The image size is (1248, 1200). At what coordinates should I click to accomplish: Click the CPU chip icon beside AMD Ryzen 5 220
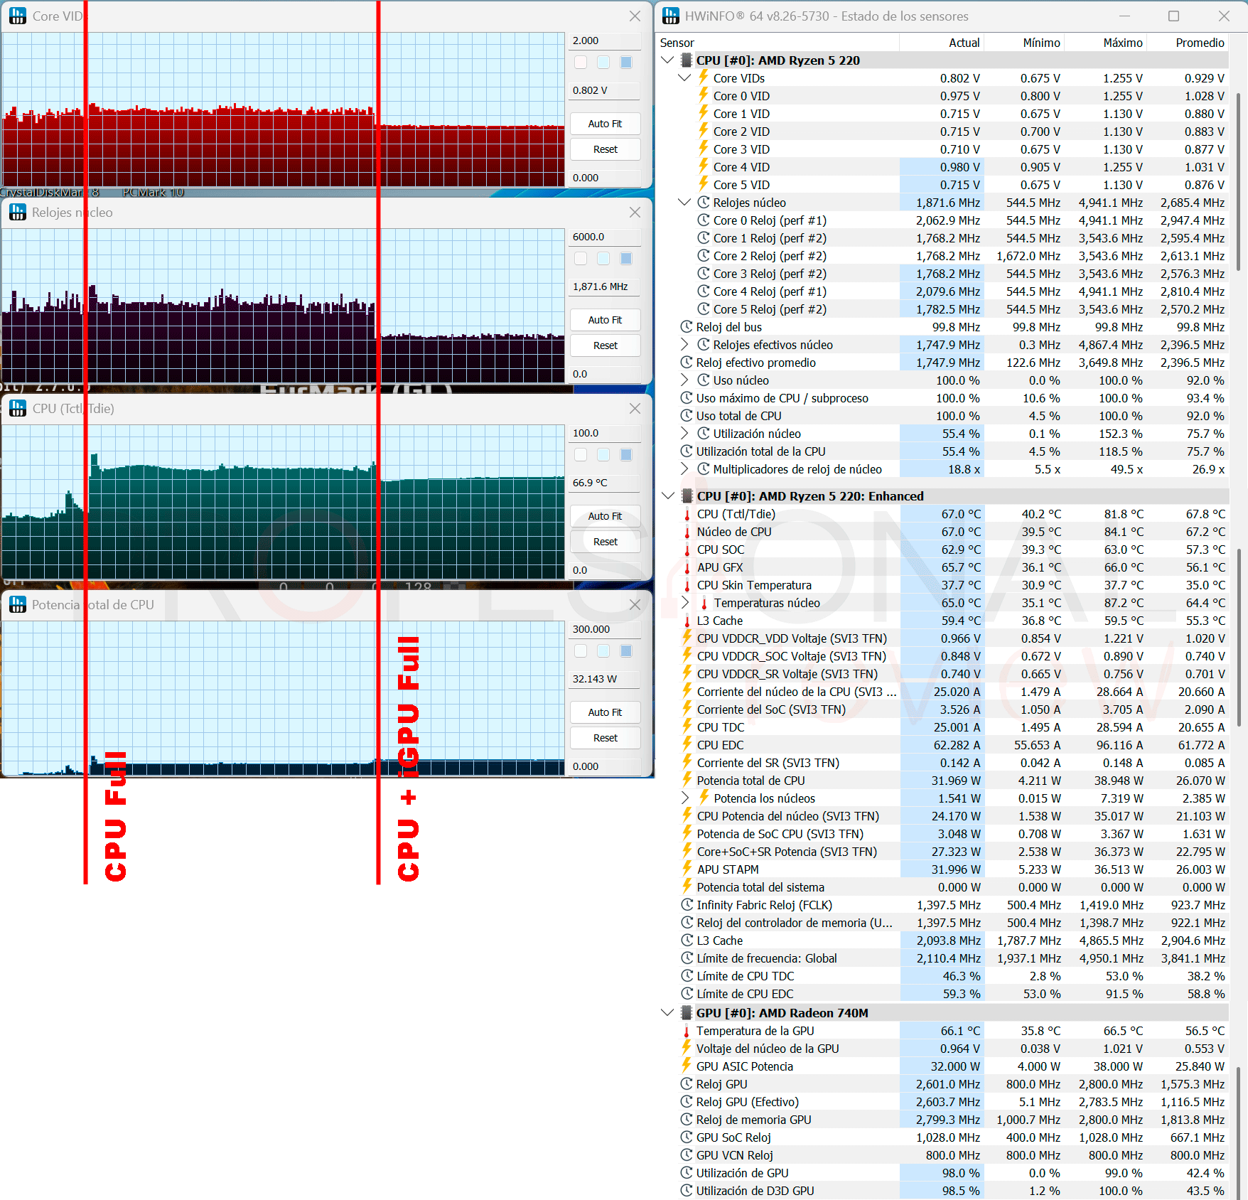(x=687, y=60)
